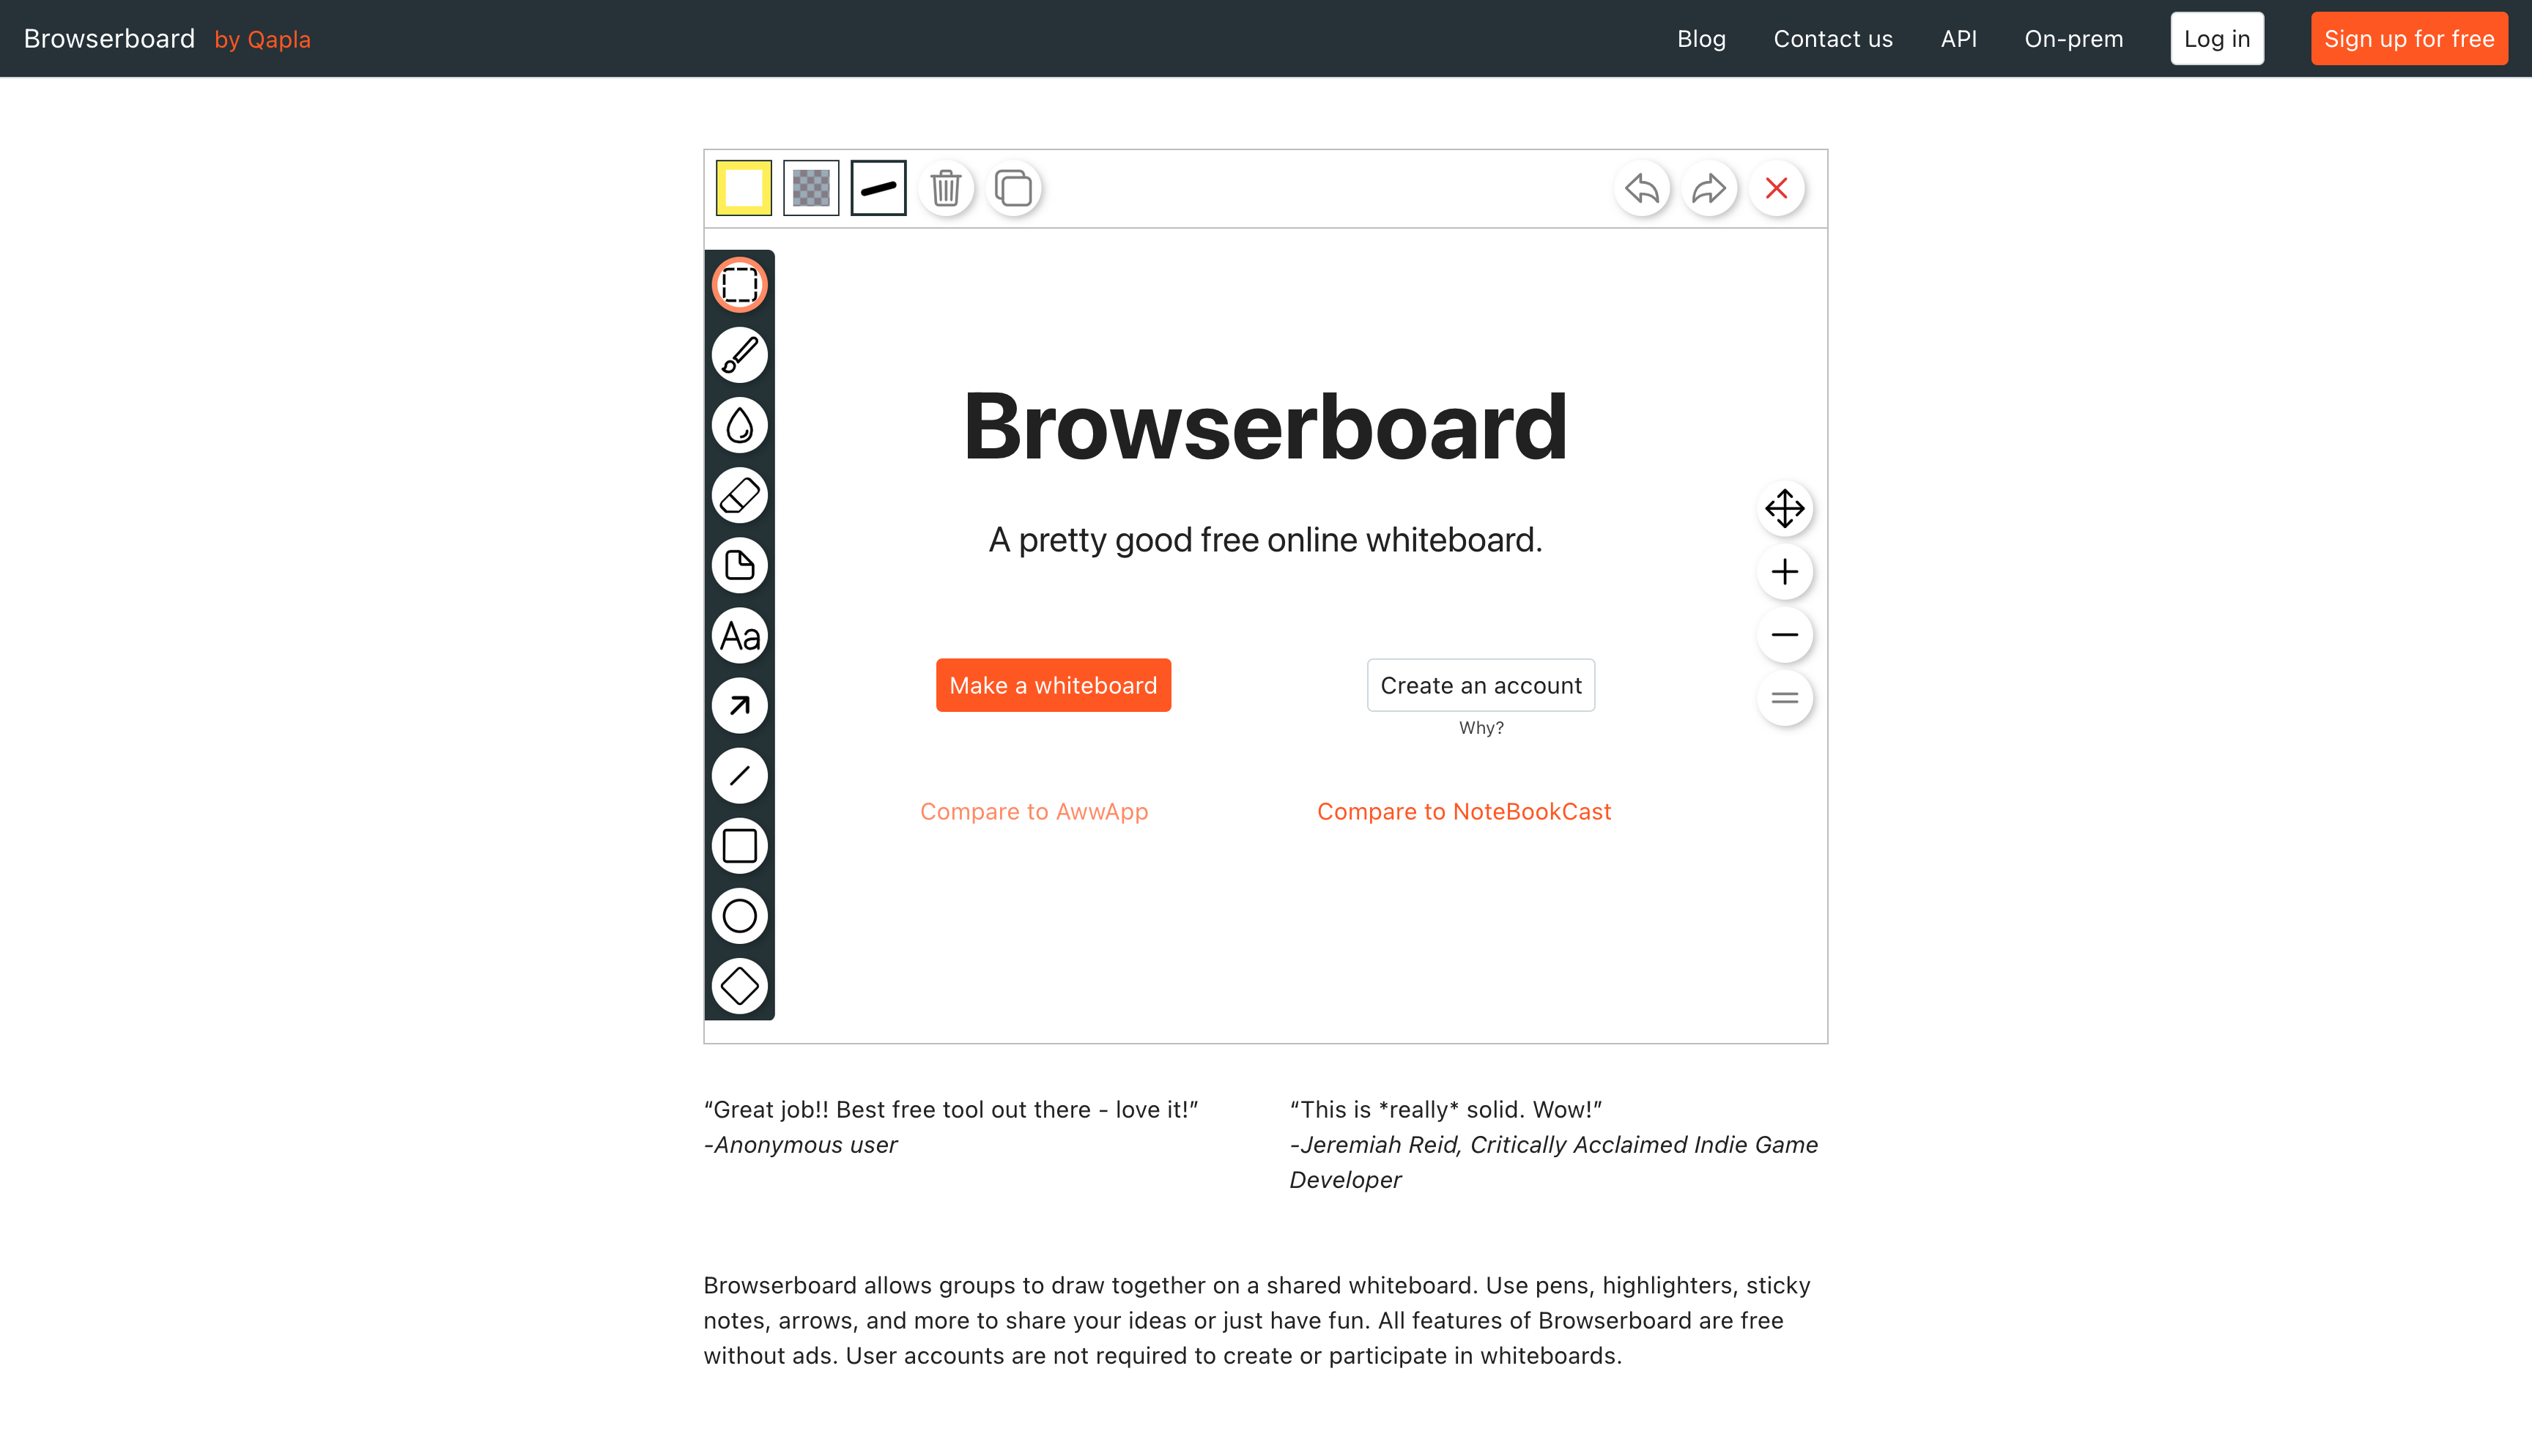Open the On-prem page
Viewport: 2532px width, 1456px height.
[2073, 39]
